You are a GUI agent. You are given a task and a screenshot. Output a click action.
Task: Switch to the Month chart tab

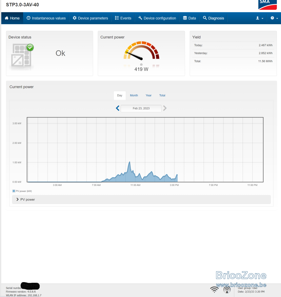pos(134,95)
